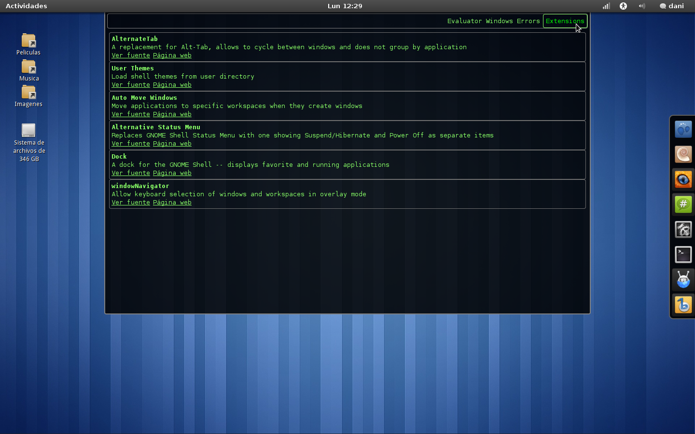View source of windowNavigator extension
Screen dimensions: 695x434
click(x=131, y=203)
